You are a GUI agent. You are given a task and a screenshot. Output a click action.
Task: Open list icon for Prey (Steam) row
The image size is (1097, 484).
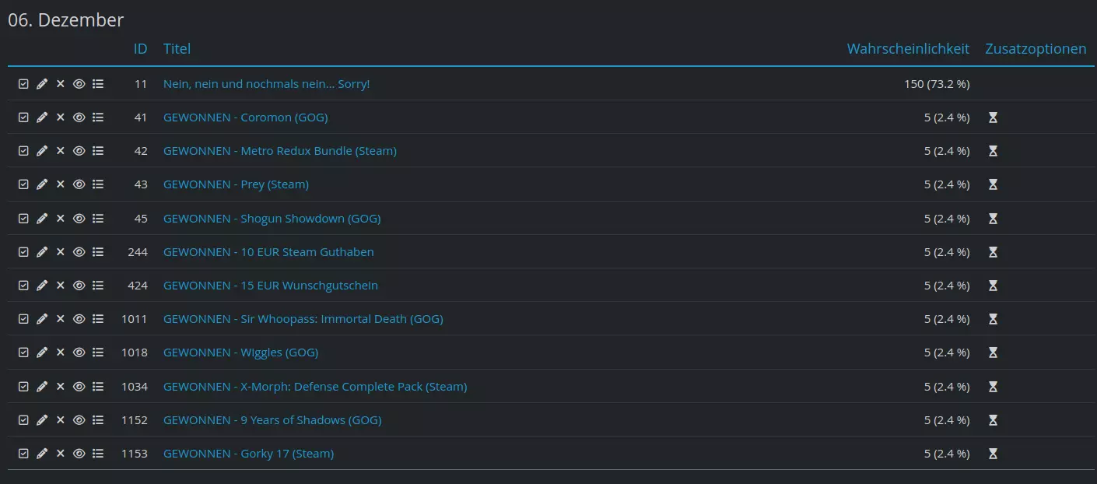[x=98, y=184]
